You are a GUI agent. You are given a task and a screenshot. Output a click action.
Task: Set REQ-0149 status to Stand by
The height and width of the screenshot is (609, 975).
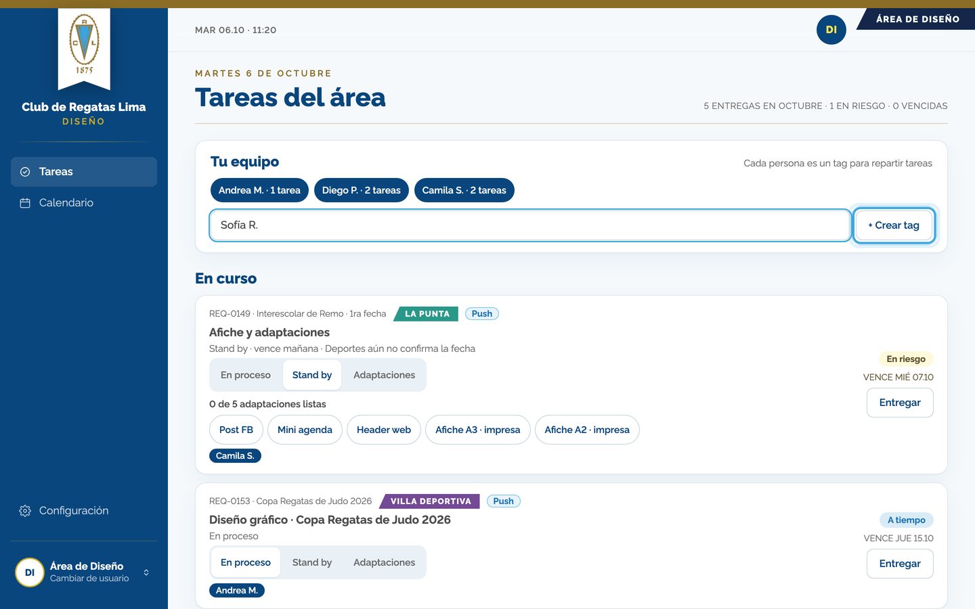click(312, 375)
